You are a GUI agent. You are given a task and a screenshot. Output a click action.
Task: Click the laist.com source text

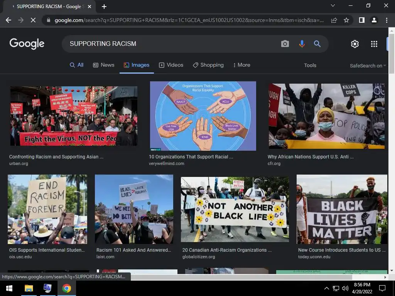point(105,257)
